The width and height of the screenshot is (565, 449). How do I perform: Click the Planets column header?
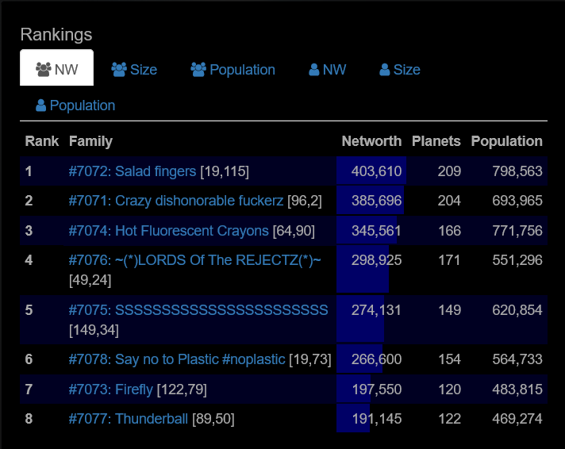click(x=436, y=141)
